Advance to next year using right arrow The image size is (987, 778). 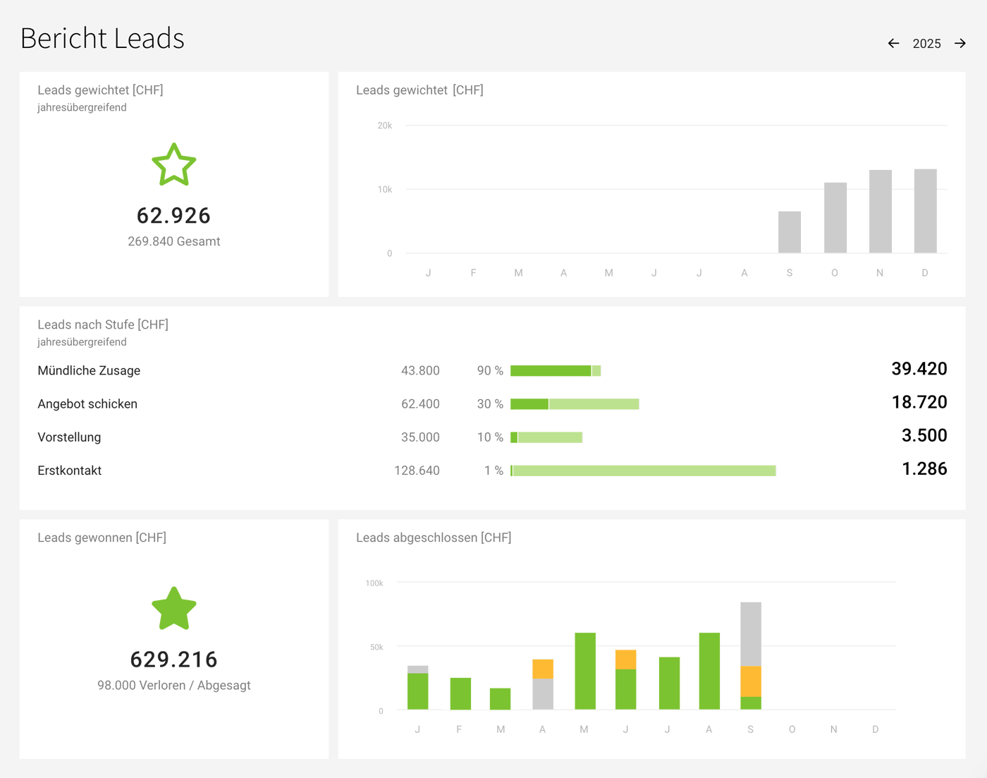coord(960,43)
